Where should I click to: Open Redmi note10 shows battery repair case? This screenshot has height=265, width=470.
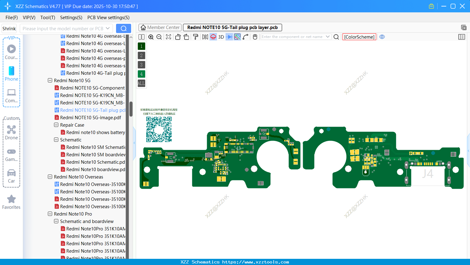93,132
